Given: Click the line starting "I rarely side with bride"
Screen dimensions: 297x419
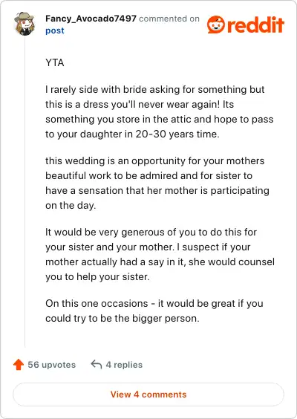Looking at the screenshot, I should (x=155, y=89).
